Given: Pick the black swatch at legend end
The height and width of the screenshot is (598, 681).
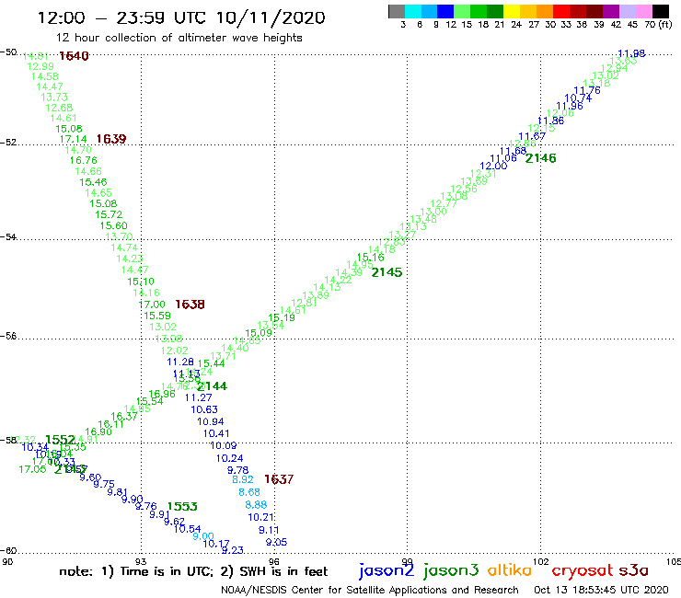Looking at the screenshot, I should point(661,11).
